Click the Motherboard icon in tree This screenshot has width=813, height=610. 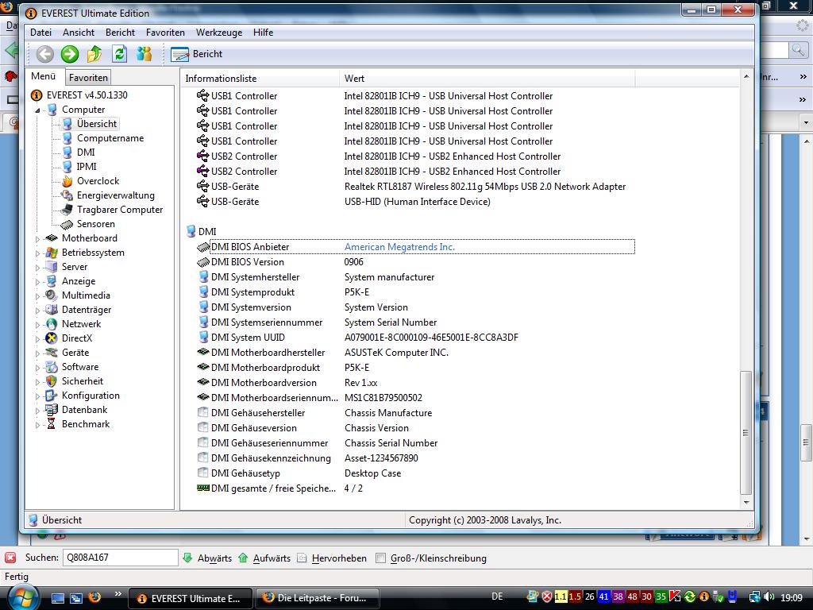pyautogui.click(x=52, y=238)
